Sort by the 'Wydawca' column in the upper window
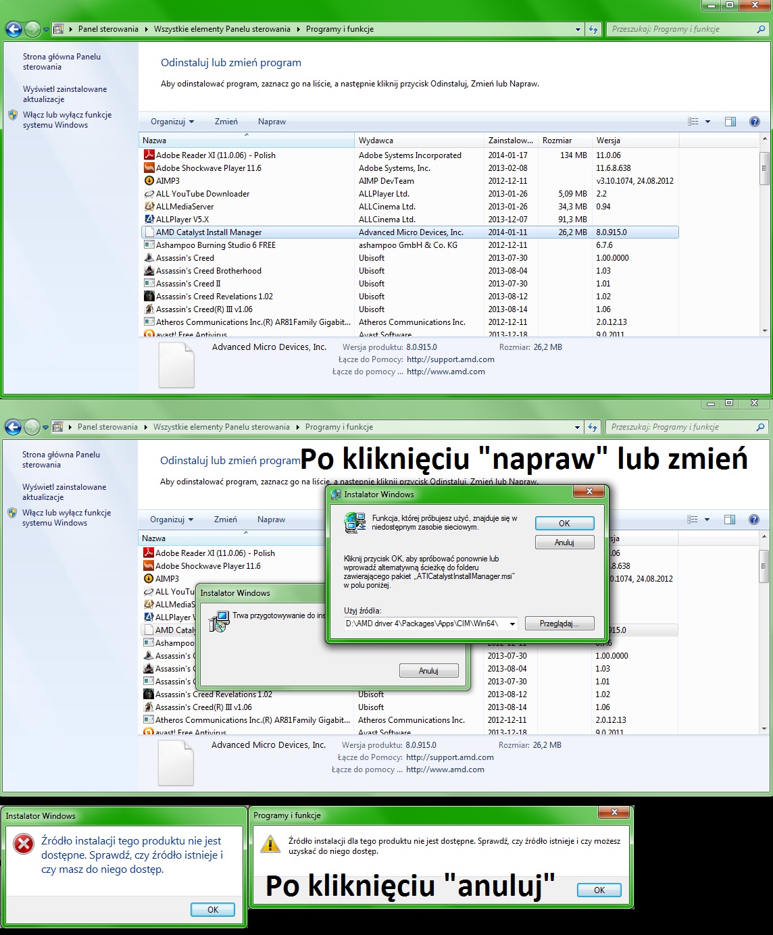Screen dimensions: 773x935 [420, 141]
